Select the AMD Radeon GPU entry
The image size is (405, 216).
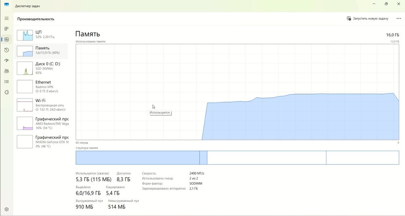pos(42,123)
